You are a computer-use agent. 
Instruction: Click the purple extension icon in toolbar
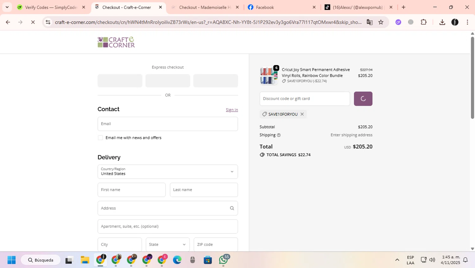(398, 22)
